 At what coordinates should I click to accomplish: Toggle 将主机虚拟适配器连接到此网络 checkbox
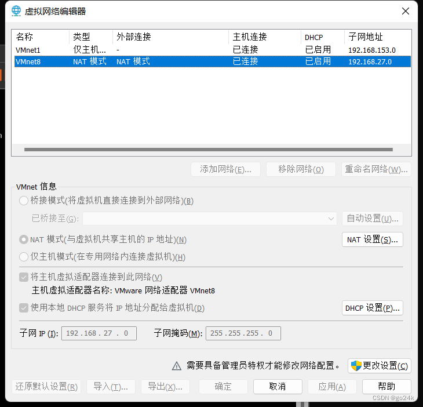pos(24,277)
